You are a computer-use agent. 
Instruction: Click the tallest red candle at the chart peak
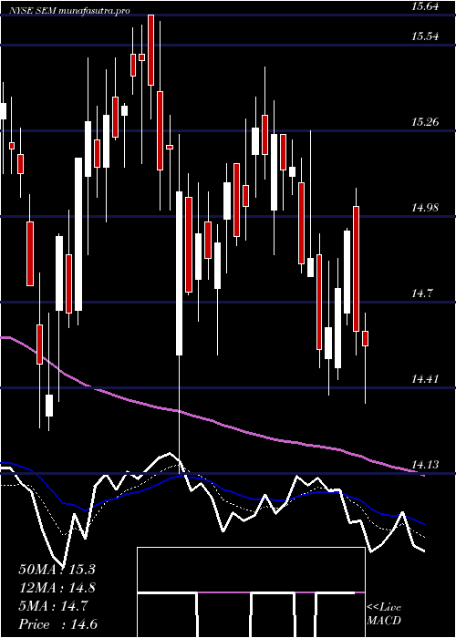(x=150, y=49)
